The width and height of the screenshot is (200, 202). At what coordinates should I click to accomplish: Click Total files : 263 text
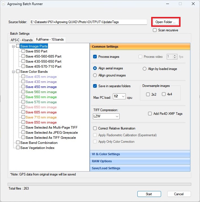(19, 188)
